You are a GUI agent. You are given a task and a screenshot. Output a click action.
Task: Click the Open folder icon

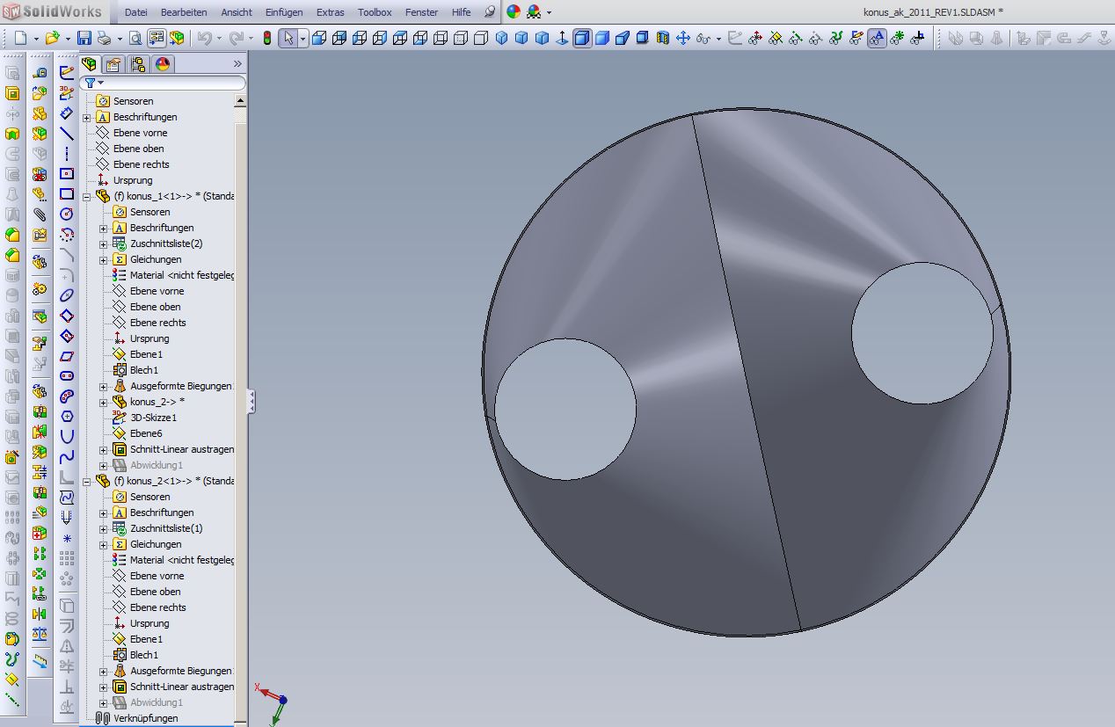(x=52, y=39)
